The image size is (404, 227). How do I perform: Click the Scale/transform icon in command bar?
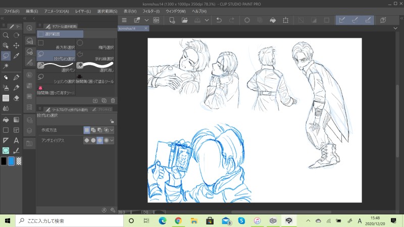click(285, 20)
